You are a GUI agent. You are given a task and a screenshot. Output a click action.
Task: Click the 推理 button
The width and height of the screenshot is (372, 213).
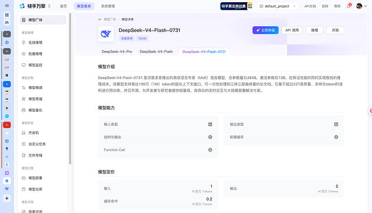[314, 30]
